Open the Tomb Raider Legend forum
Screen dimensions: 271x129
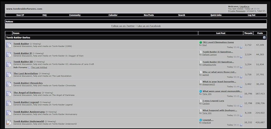point(26,102)
